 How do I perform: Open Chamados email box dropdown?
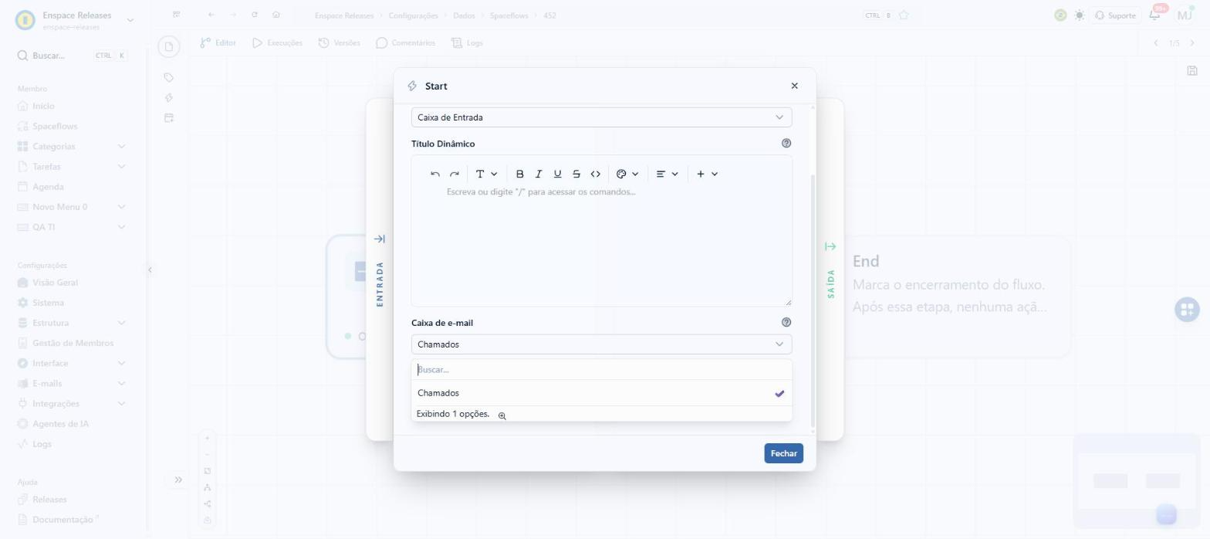601,344
